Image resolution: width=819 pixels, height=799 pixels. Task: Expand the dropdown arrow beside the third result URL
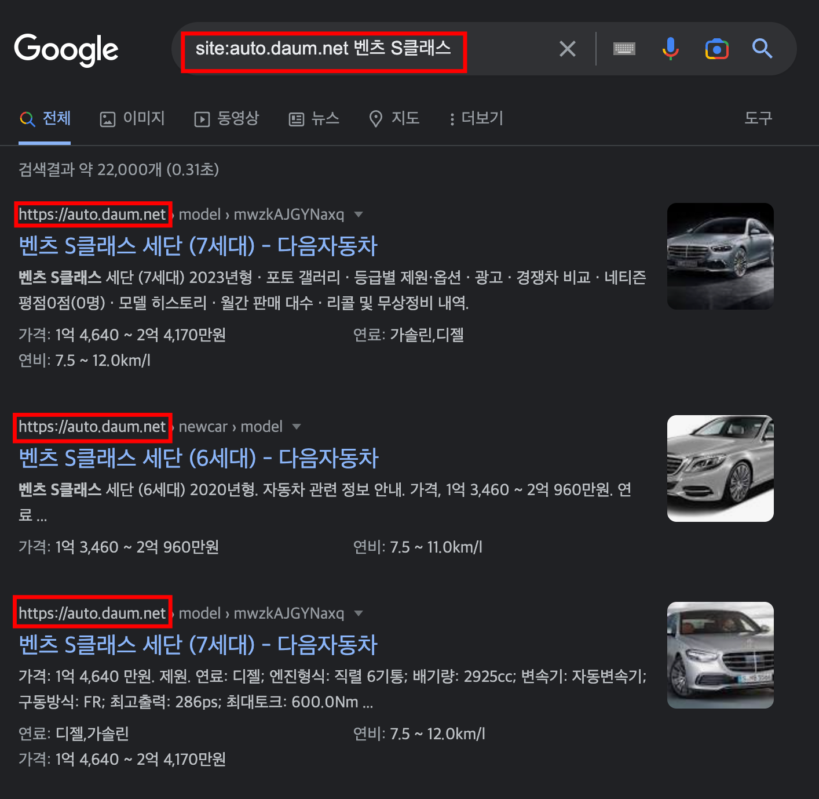click(x=359, y=613)
